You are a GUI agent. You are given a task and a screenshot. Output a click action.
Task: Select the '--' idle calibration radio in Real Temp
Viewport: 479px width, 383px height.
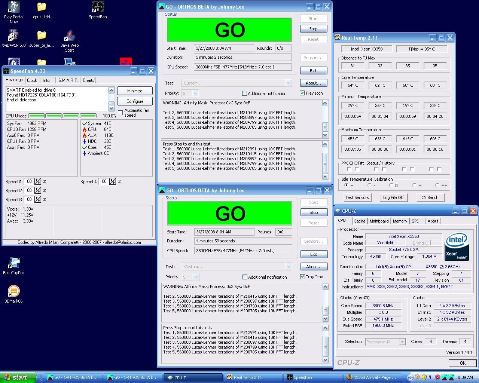(x=346, y=185)
